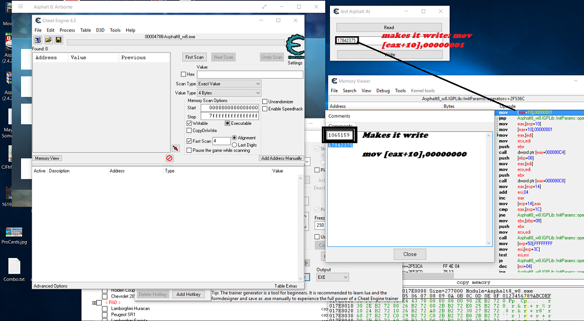The width and height of the screenshot is (584, 321).
Task: Click the Fast Scan alignment value field
Action: [221, 141]
